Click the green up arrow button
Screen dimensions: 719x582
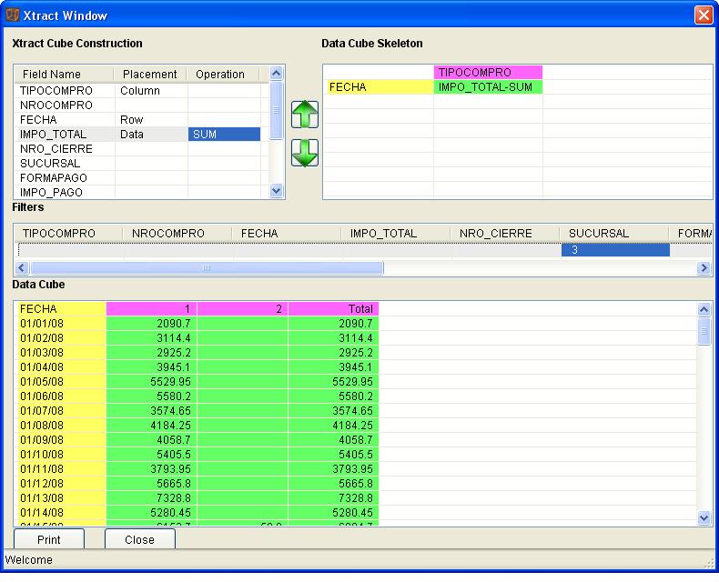[x=305, y=115]
